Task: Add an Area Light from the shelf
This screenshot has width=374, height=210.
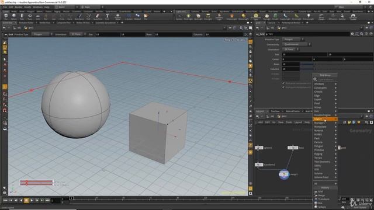Action: [x=208, y=17]
